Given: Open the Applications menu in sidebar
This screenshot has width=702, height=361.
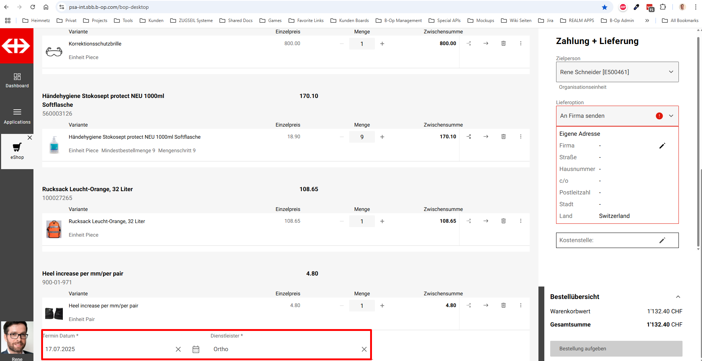Looking at the screenshot, I should [x=17, y=116].
